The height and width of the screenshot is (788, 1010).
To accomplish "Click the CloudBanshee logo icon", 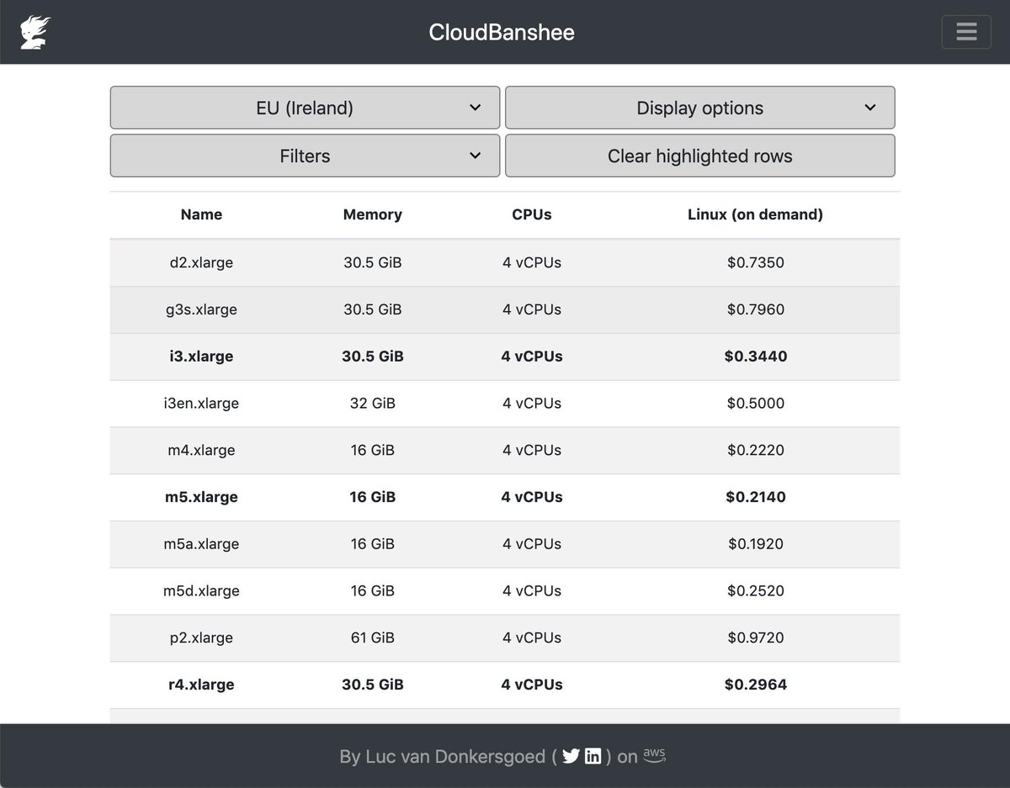I will coord(35,32).
